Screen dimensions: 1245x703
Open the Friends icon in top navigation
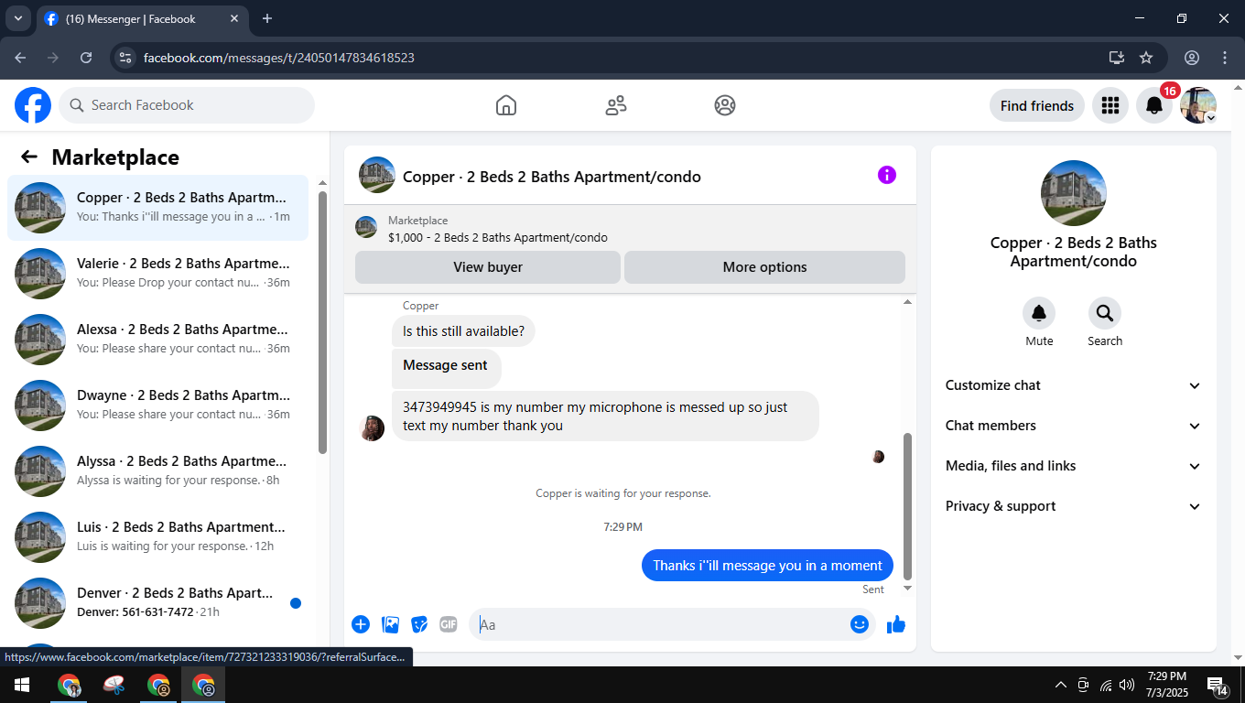point(616,105)
